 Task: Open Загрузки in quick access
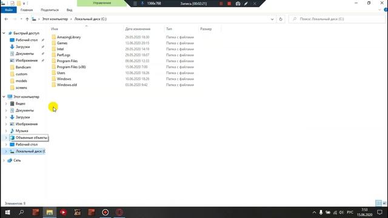point(22,47)
